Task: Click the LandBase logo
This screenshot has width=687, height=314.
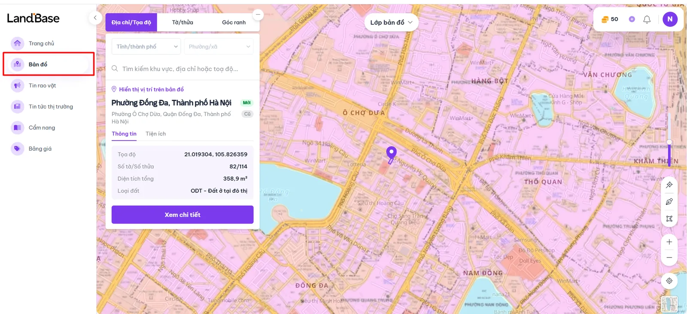Action: click(x=33, y=18)
